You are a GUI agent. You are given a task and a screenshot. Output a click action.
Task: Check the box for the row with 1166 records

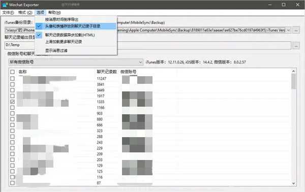click(x=12, y=108)
